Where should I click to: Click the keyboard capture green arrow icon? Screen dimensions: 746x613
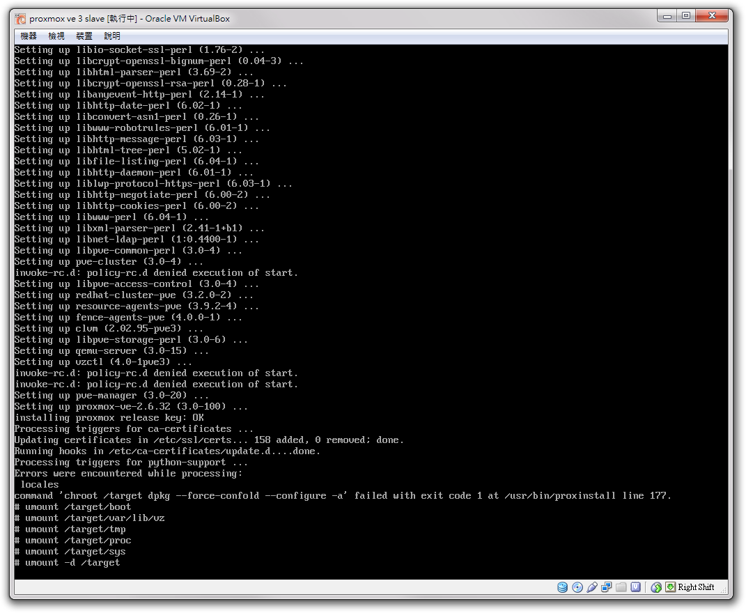[x=670, y=587]
